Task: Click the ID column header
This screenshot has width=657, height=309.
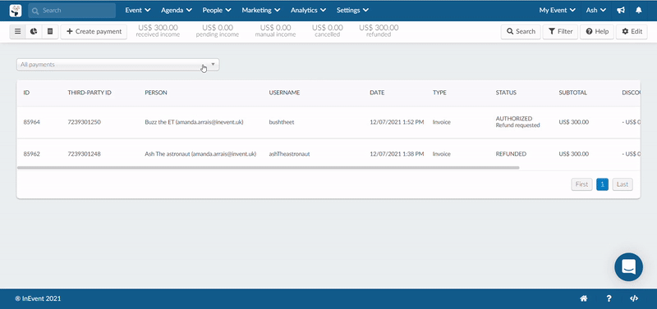Action: (26, 93)
